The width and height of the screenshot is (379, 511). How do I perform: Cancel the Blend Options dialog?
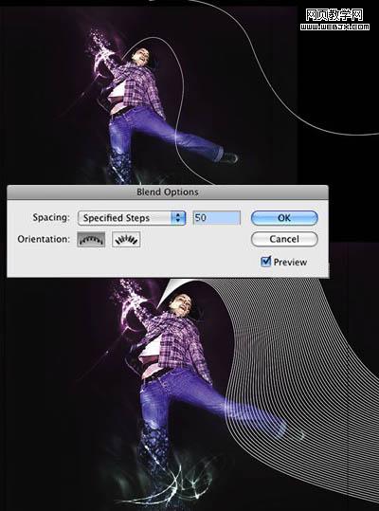click(284, 239)
